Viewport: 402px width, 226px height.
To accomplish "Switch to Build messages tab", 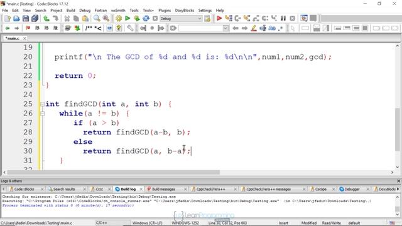I will coord(163,189).
